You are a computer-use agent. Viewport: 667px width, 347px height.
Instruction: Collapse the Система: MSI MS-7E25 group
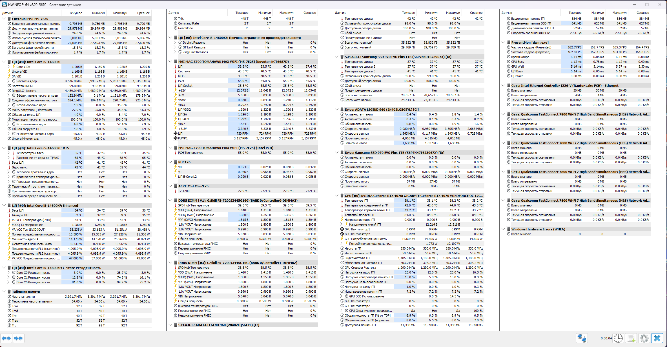pos(4,19)
